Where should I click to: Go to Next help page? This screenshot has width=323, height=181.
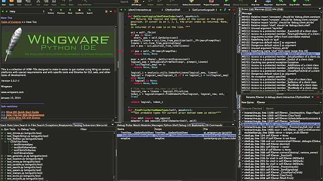[70, 11]
